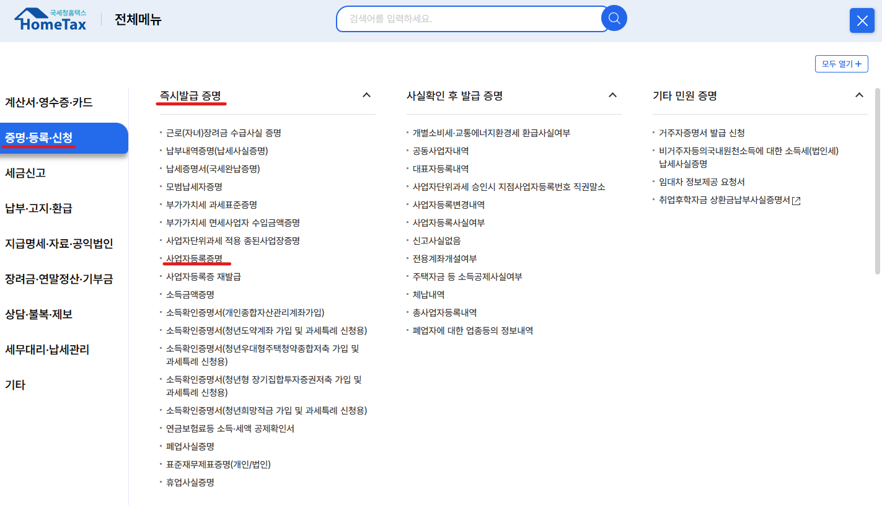Click the search input field

472,19
